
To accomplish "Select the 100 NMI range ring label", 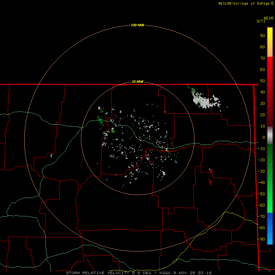I will [x=137, y=25].
